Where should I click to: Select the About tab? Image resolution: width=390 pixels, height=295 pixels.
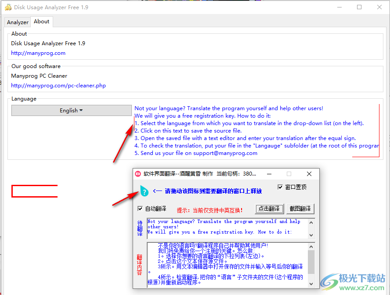(x=42, y=22)
